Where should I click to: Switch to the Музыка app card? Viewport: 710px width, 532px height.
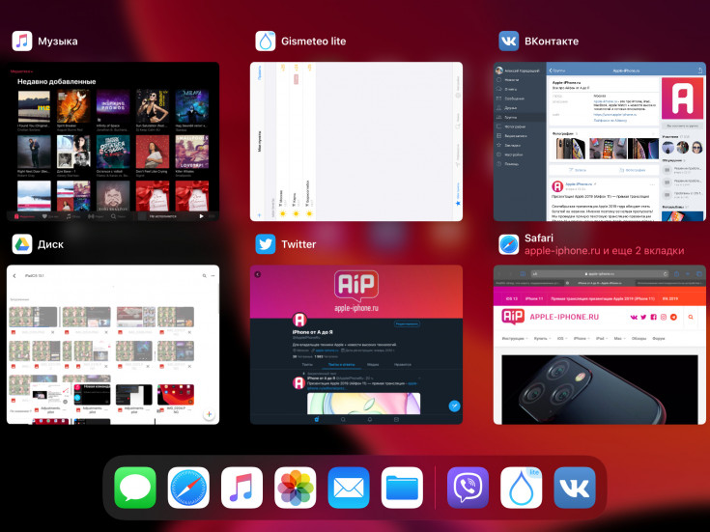tap(113, 142)
